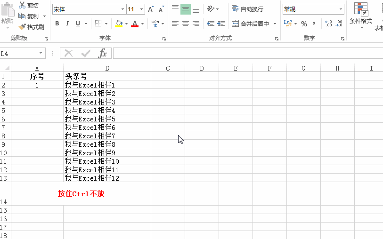Align text right

196,24
